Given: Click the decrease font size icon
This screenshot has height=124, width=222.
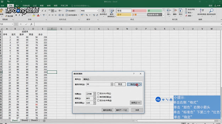Looking at the screenshot, I should (45, 11).
